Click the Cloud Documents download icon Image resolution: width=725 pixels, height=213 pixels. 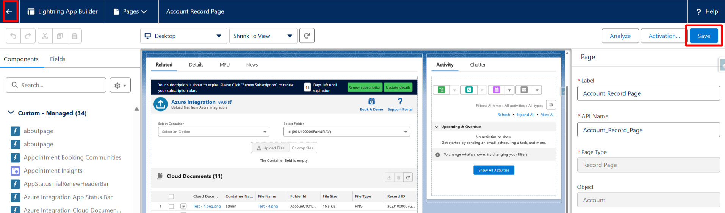389,177
